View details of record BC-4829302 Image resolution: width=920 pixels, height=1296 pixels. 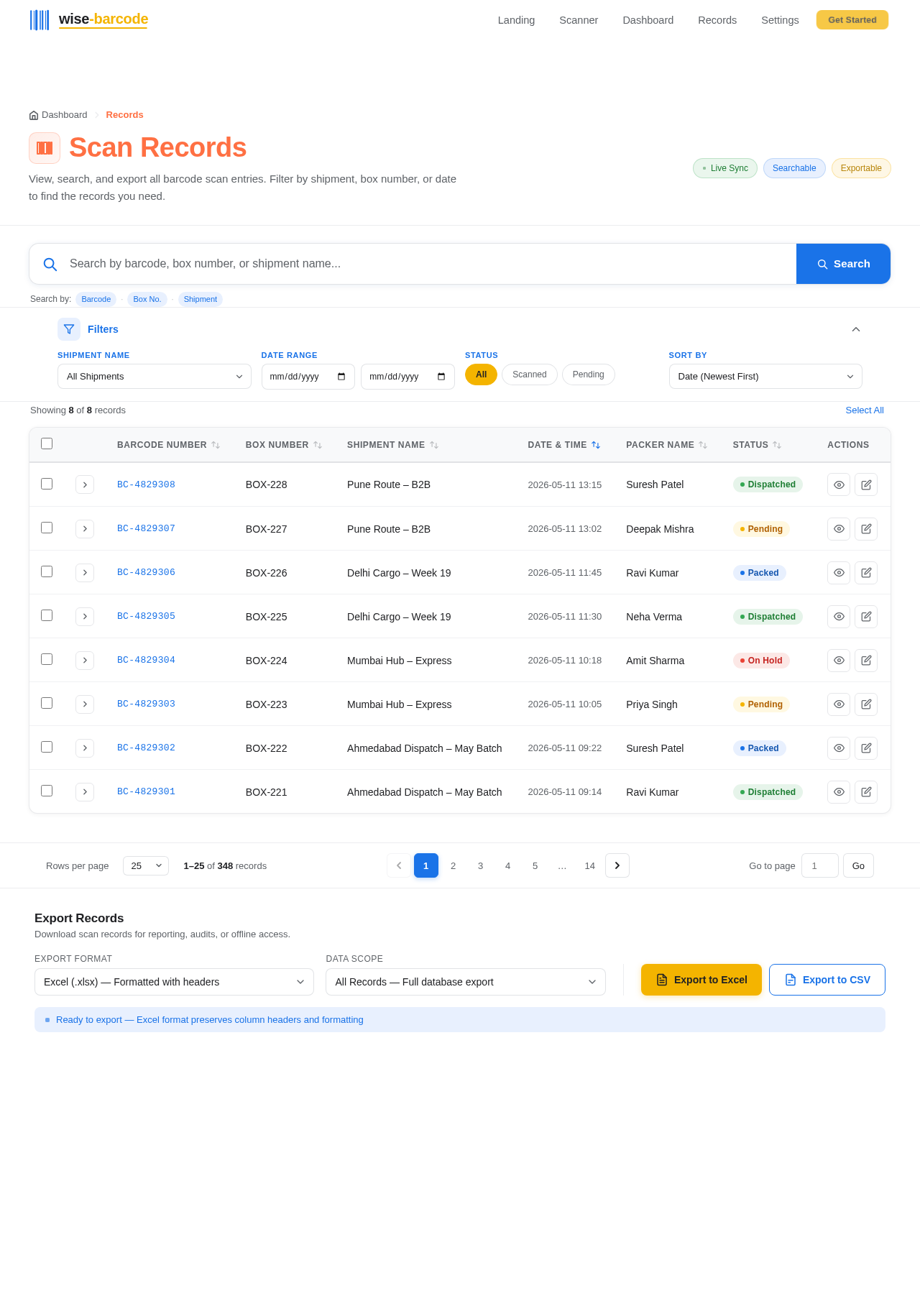point(839,748)
